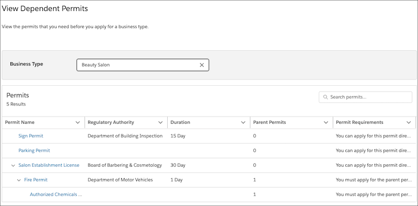Click the Search permits field
The width and height of the screenshot is (418, 206).
(x=365, y=97)
